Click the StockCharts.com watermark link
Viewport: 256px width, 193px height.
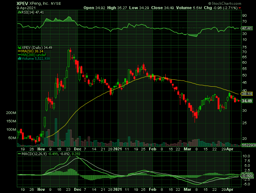(225, 3)
